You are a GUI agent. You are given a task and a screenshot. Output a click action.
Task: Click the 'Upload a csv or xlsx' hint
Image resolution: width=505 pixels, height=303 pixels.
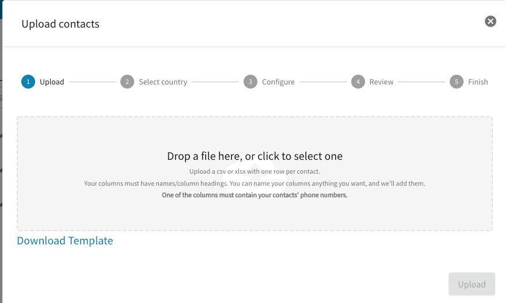pyautogui.click(x=255, y=171)
